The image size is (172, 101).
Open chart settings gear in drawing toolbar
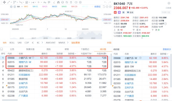point(80,2)
